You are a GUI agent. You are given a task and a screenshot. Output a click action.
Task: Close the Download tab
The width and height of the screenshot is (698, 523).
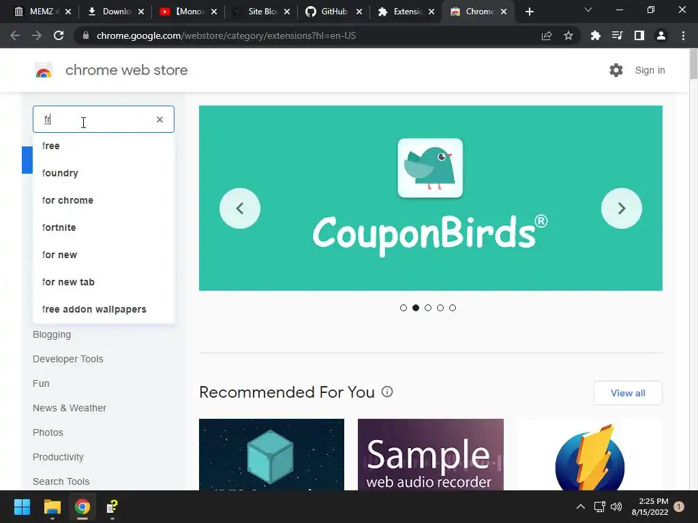(141, 12)
